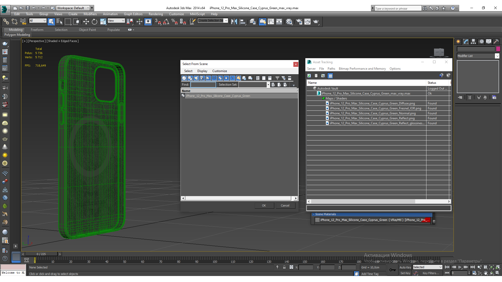
Task: Click the Key Filters button
Action: 431,273
